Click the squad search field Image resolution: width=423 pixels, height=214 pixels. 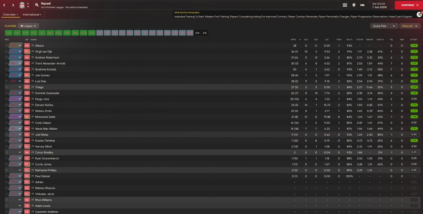coord(186,5)
